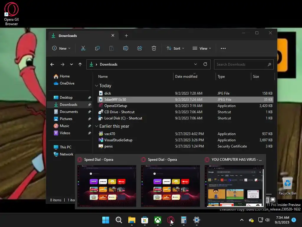
Task: Open the Sort dropdown menu
Action: 175,48
